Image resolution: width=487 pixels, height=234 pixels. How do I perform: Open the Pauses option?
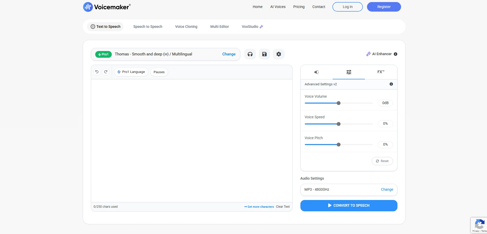click(x=159, y=72)
